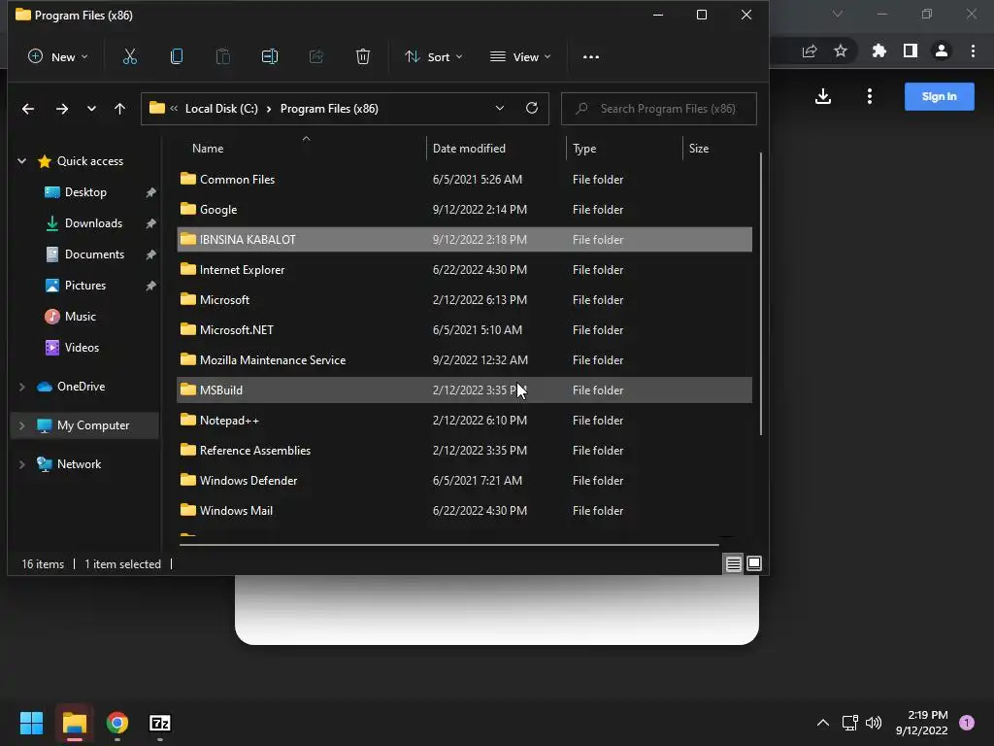Open Google Chrome from taskbar
This screenshot has width=994, height=746.
click(x=117, y=723)
